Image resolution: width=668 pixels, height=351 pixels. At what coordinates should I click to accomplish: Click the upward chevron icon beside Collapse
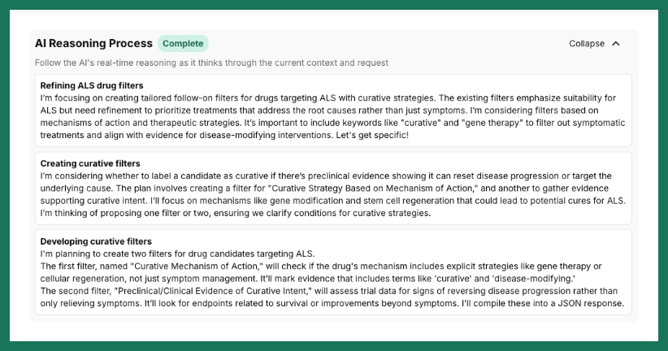[x=616, y=44]
